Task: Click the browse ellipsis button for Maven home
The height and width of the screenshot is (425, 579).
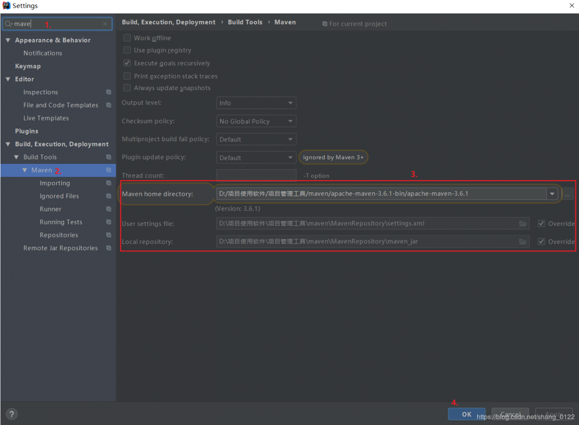Action: coord(567,194)
